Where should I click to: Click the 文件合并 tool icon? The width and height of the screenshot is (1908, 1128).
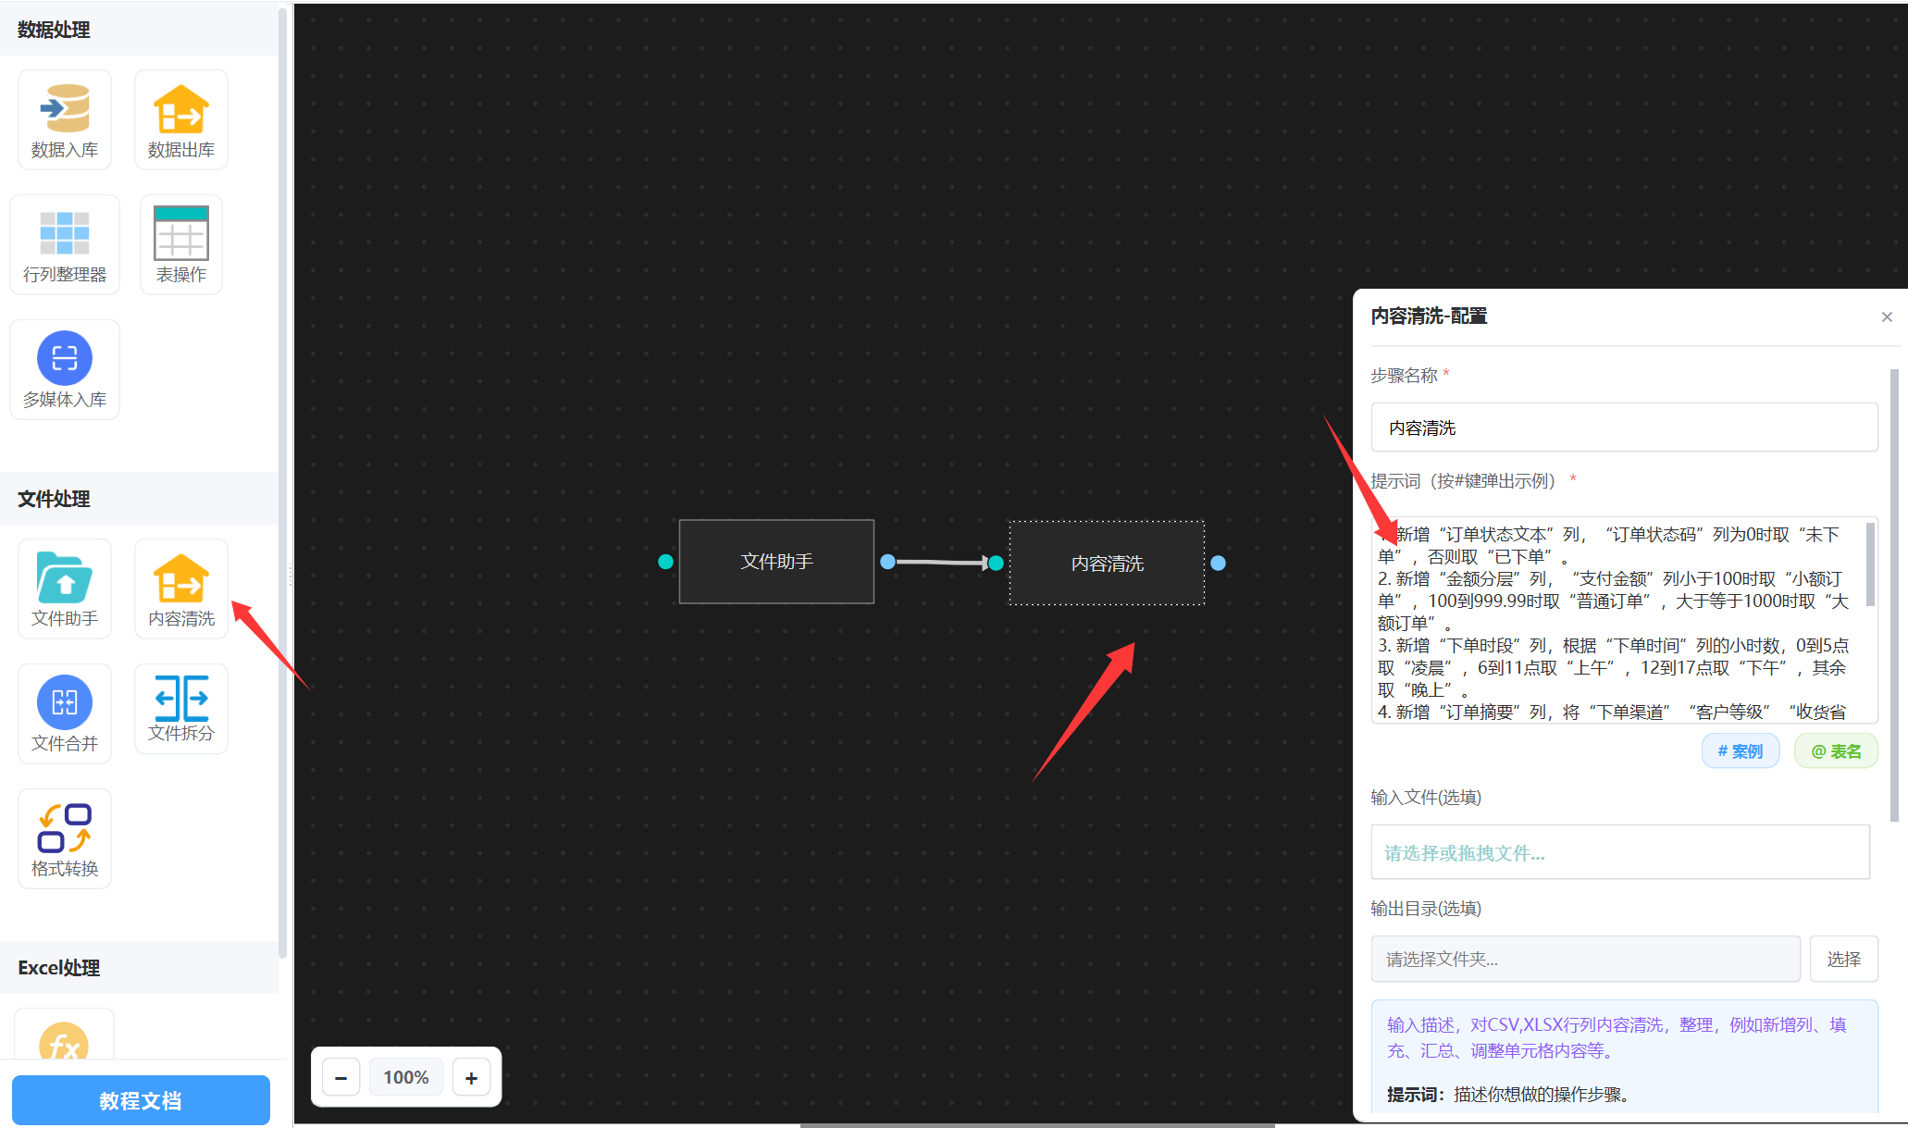tap(65, 702)
